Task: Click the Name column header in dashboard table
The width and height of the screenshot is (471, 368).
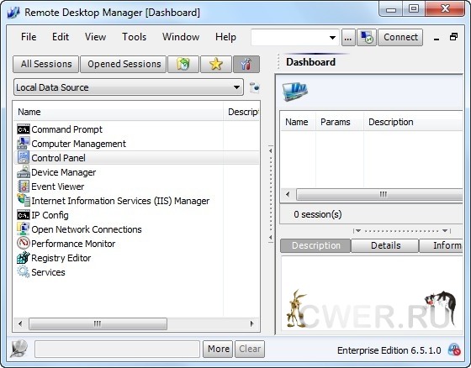Action: click(298, 122)
